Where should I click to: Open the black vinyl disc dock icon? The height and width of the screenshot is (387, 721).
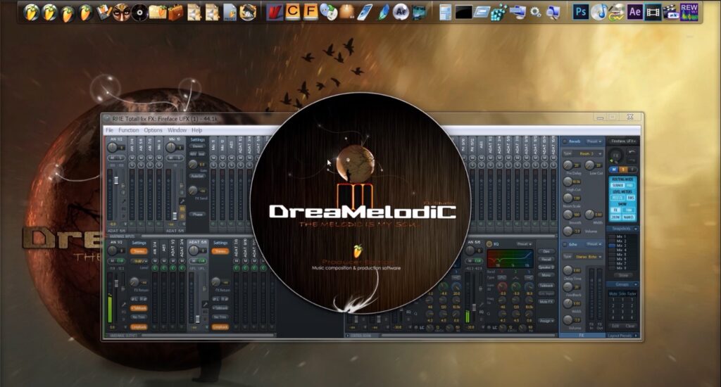tap(139, 13)
